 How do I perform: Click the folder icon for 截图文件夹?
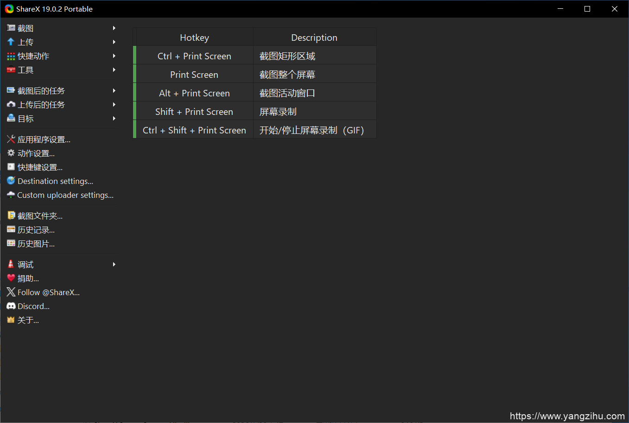coord(10,215)
